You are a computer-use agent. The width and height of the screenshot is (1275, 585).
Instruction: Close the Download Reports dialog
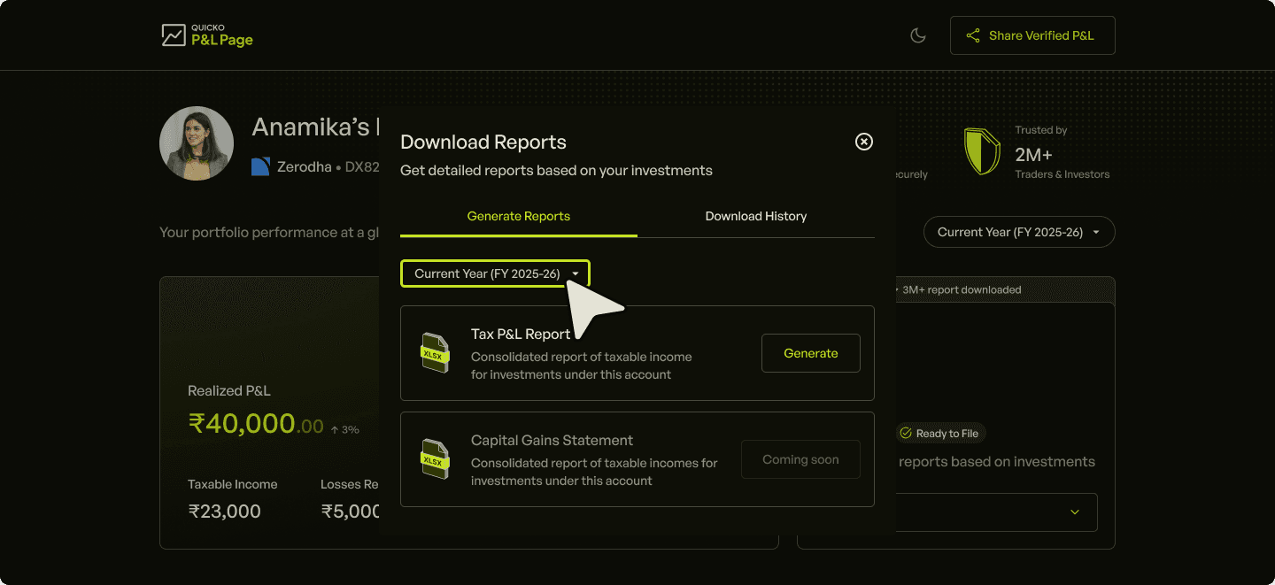[x=864, y=142]
